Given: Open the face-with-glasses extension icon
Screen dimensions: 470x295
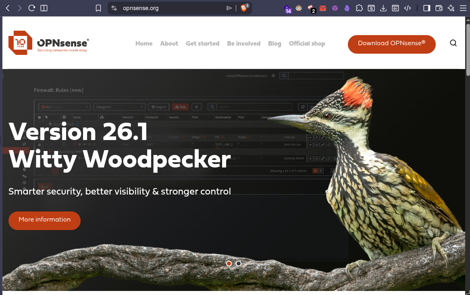Looking at the screenshot, I should [x=299, y=8].
